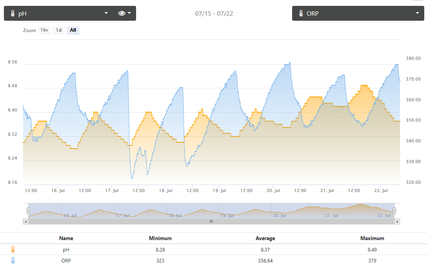
Task: Click the Average column header
Action: (265, 238)
